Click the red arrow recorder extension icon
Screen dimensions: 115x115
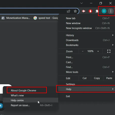(x=84, y=11)
